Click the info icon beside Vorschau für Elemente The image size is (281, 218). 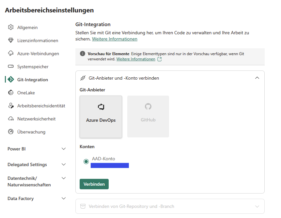click(x=83, y=54)
